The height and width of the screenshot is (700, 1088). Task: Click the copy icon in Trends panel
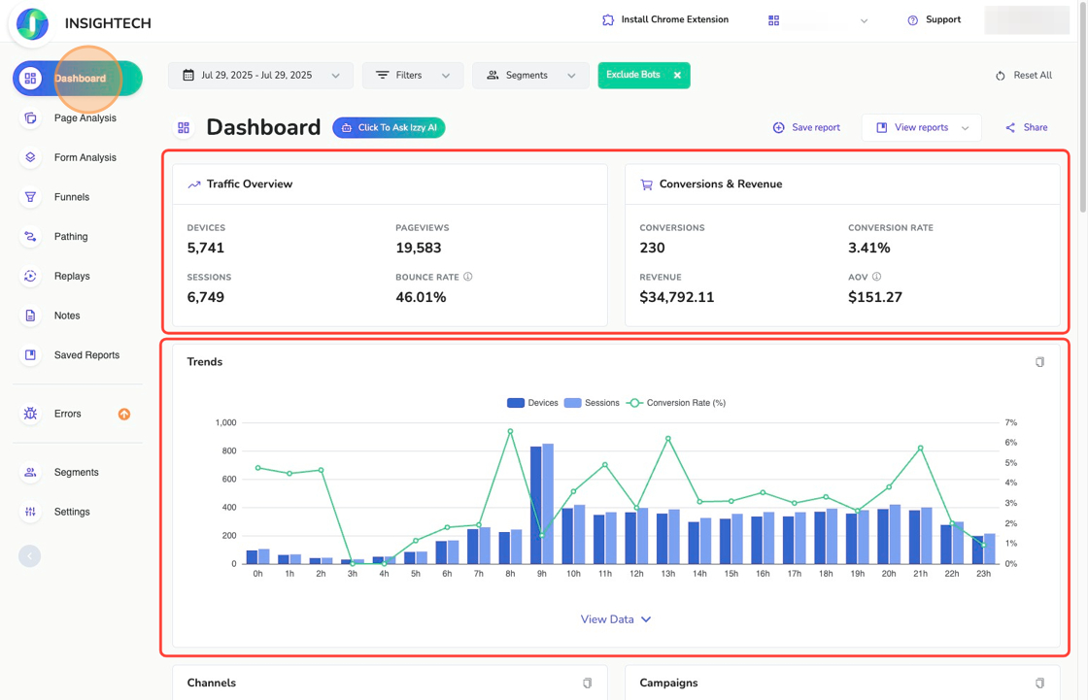(1039, 362)
